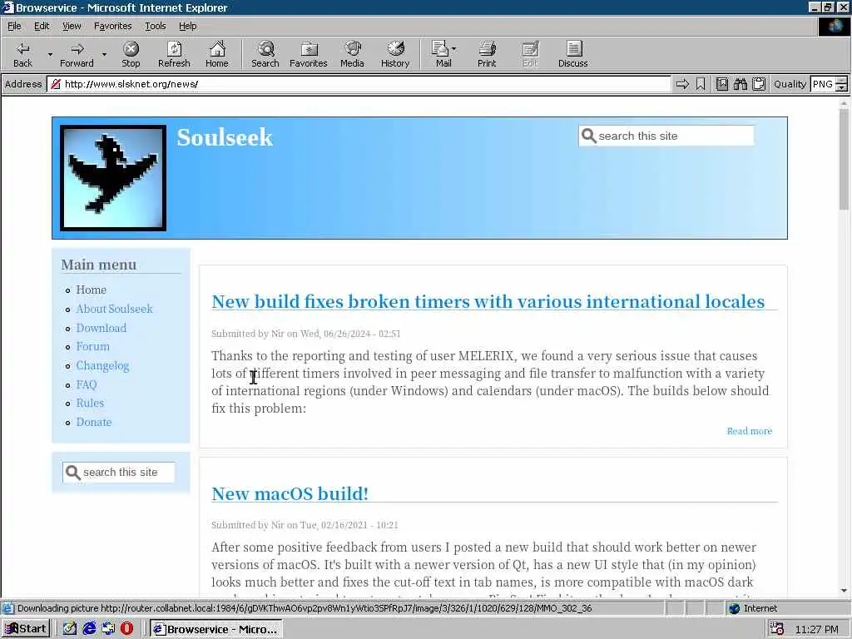Click the header search this site field
This screenshot has width=852, height=639.
666,136
